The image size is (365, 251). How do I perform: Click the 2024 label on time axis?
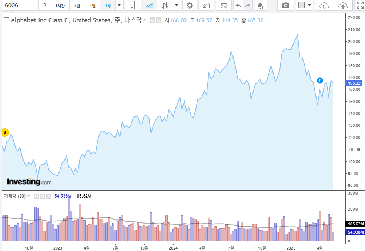tap(173, 248)
